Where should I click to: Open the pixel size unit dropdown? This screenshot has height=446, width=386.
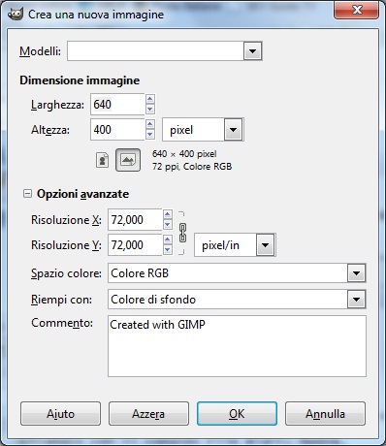coord(233,130)
